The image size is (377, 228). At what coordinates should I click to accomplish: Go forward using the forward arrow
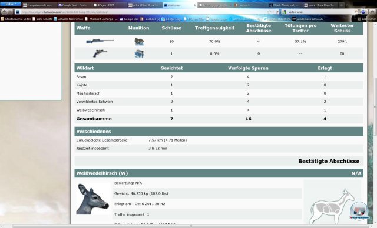click(11, 12)
